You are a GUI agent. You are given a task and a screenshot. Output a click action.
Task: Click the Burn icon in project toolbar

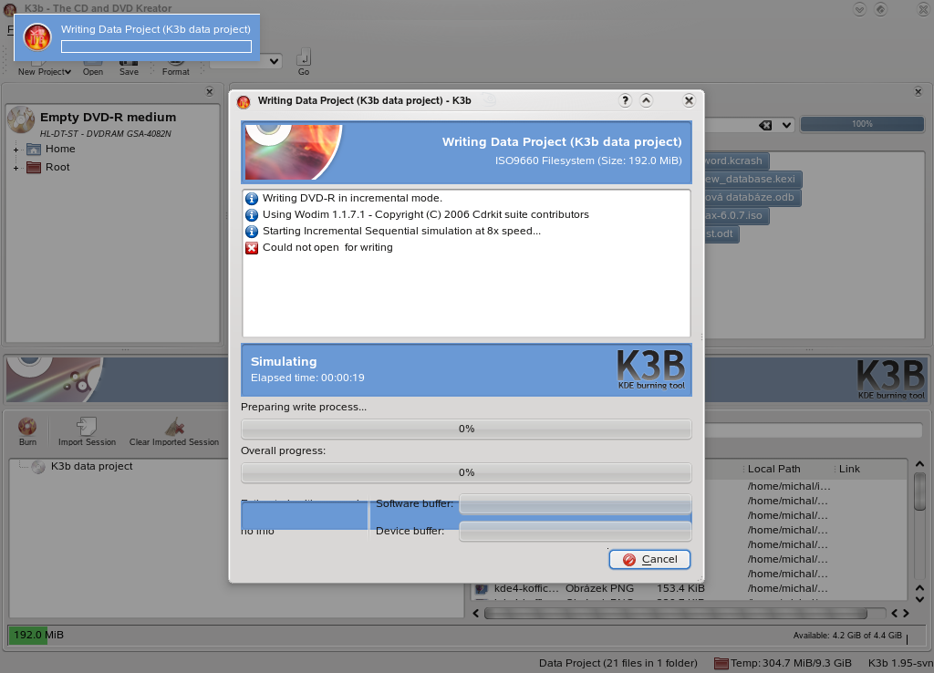click(27, 431)
